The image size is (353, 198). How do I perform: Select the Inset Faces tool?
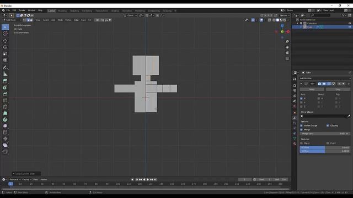pyautogui.click(x=5, y=87)
